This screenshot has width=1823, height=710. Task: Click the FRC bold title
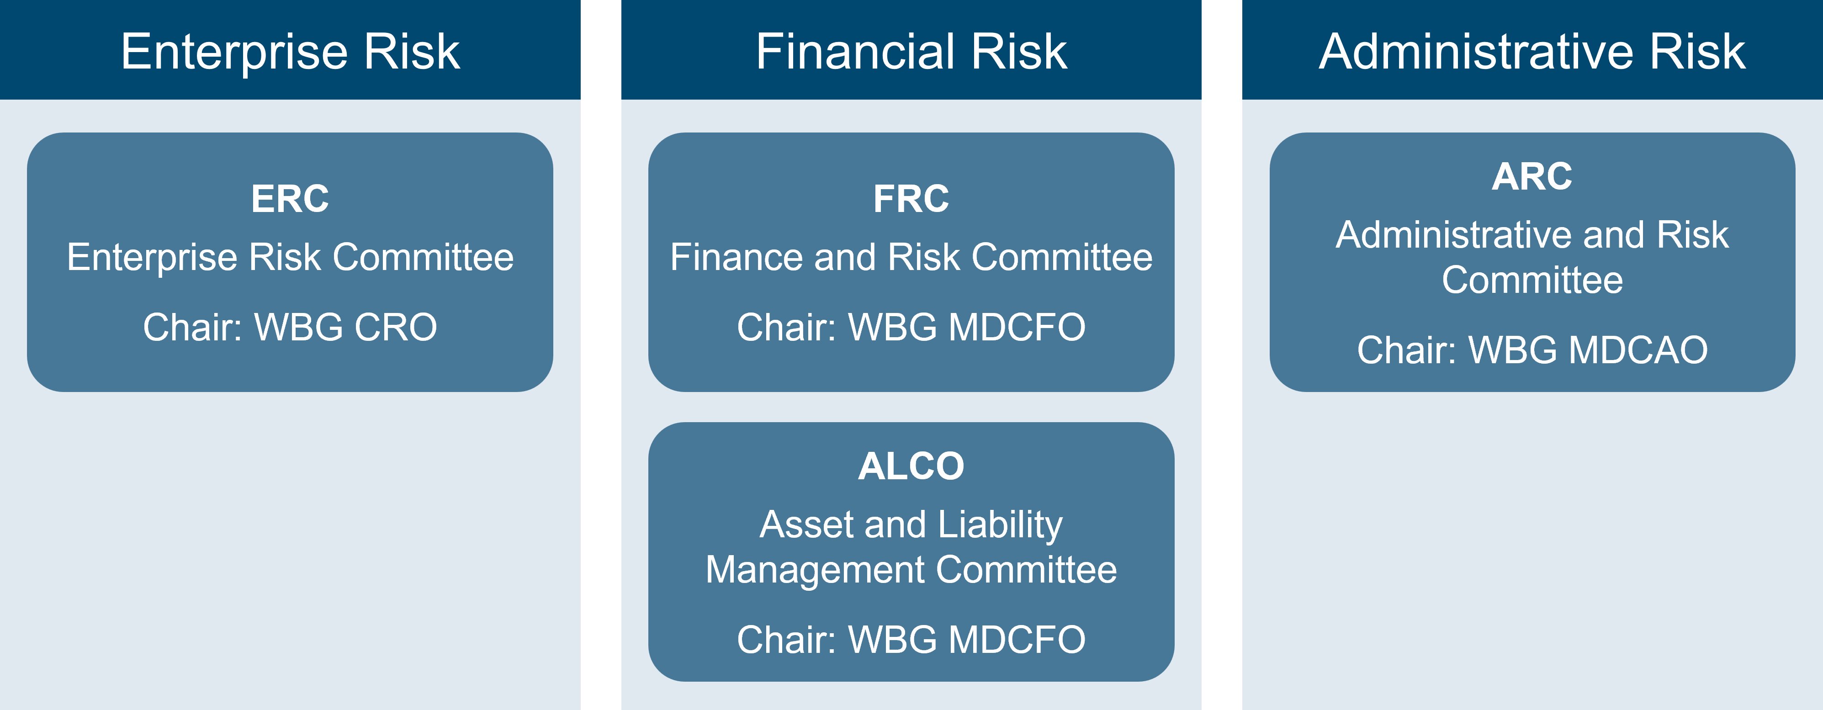coord(911,199)
